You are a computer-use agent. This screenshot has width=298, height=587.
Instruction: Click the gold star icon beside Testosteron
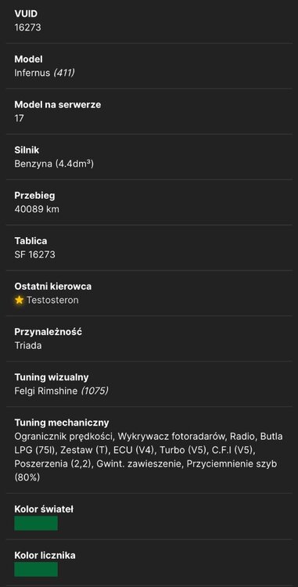point(19,301)
